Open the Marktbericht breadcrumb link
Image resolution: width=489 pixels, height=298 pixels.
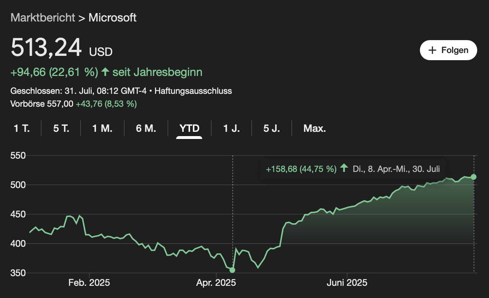click(x=43, y=18)
